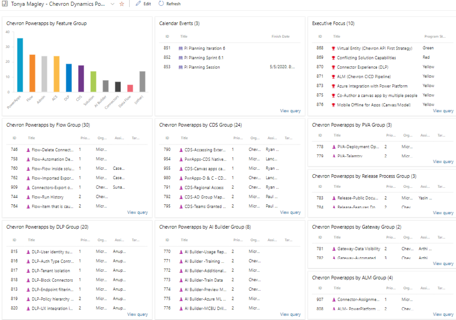Open Conflicting Solution Capabilities item

(x=366, y=58)
